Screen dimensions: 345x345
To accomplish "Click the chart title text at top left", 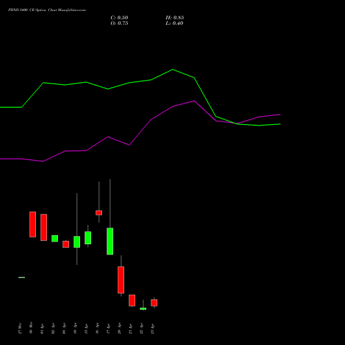I will (47, 10).
